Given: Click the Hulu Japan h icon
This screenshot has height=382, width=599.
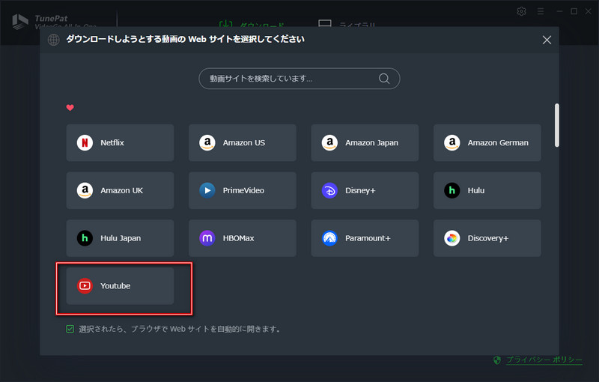Looking at the screenshot, I should (x=85, y=238).
